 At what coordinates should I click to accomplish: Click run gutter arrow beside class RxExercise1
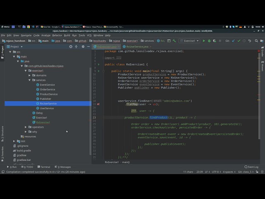click(99, 64)
